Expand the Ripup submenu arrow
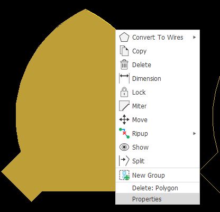Screen dimensions: 220x212 pos(194,133)
